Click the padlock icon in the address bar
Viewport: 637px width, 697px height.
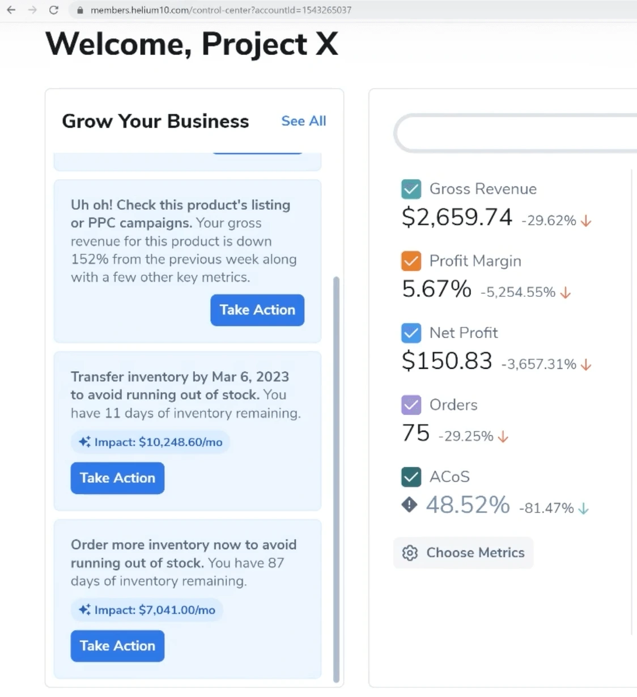[x=80, y=10]
